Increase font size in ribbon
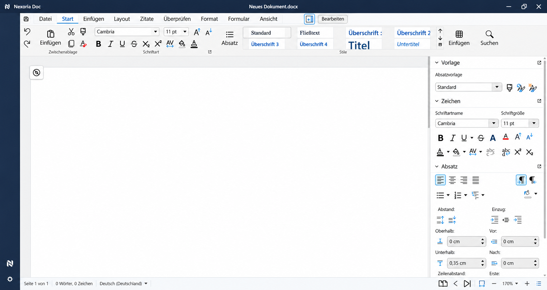 (x=197, y=32)
